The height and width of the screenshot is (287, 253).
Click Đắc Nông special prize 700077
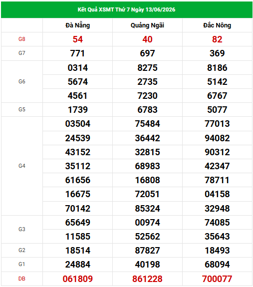click(x=217, y=279)
